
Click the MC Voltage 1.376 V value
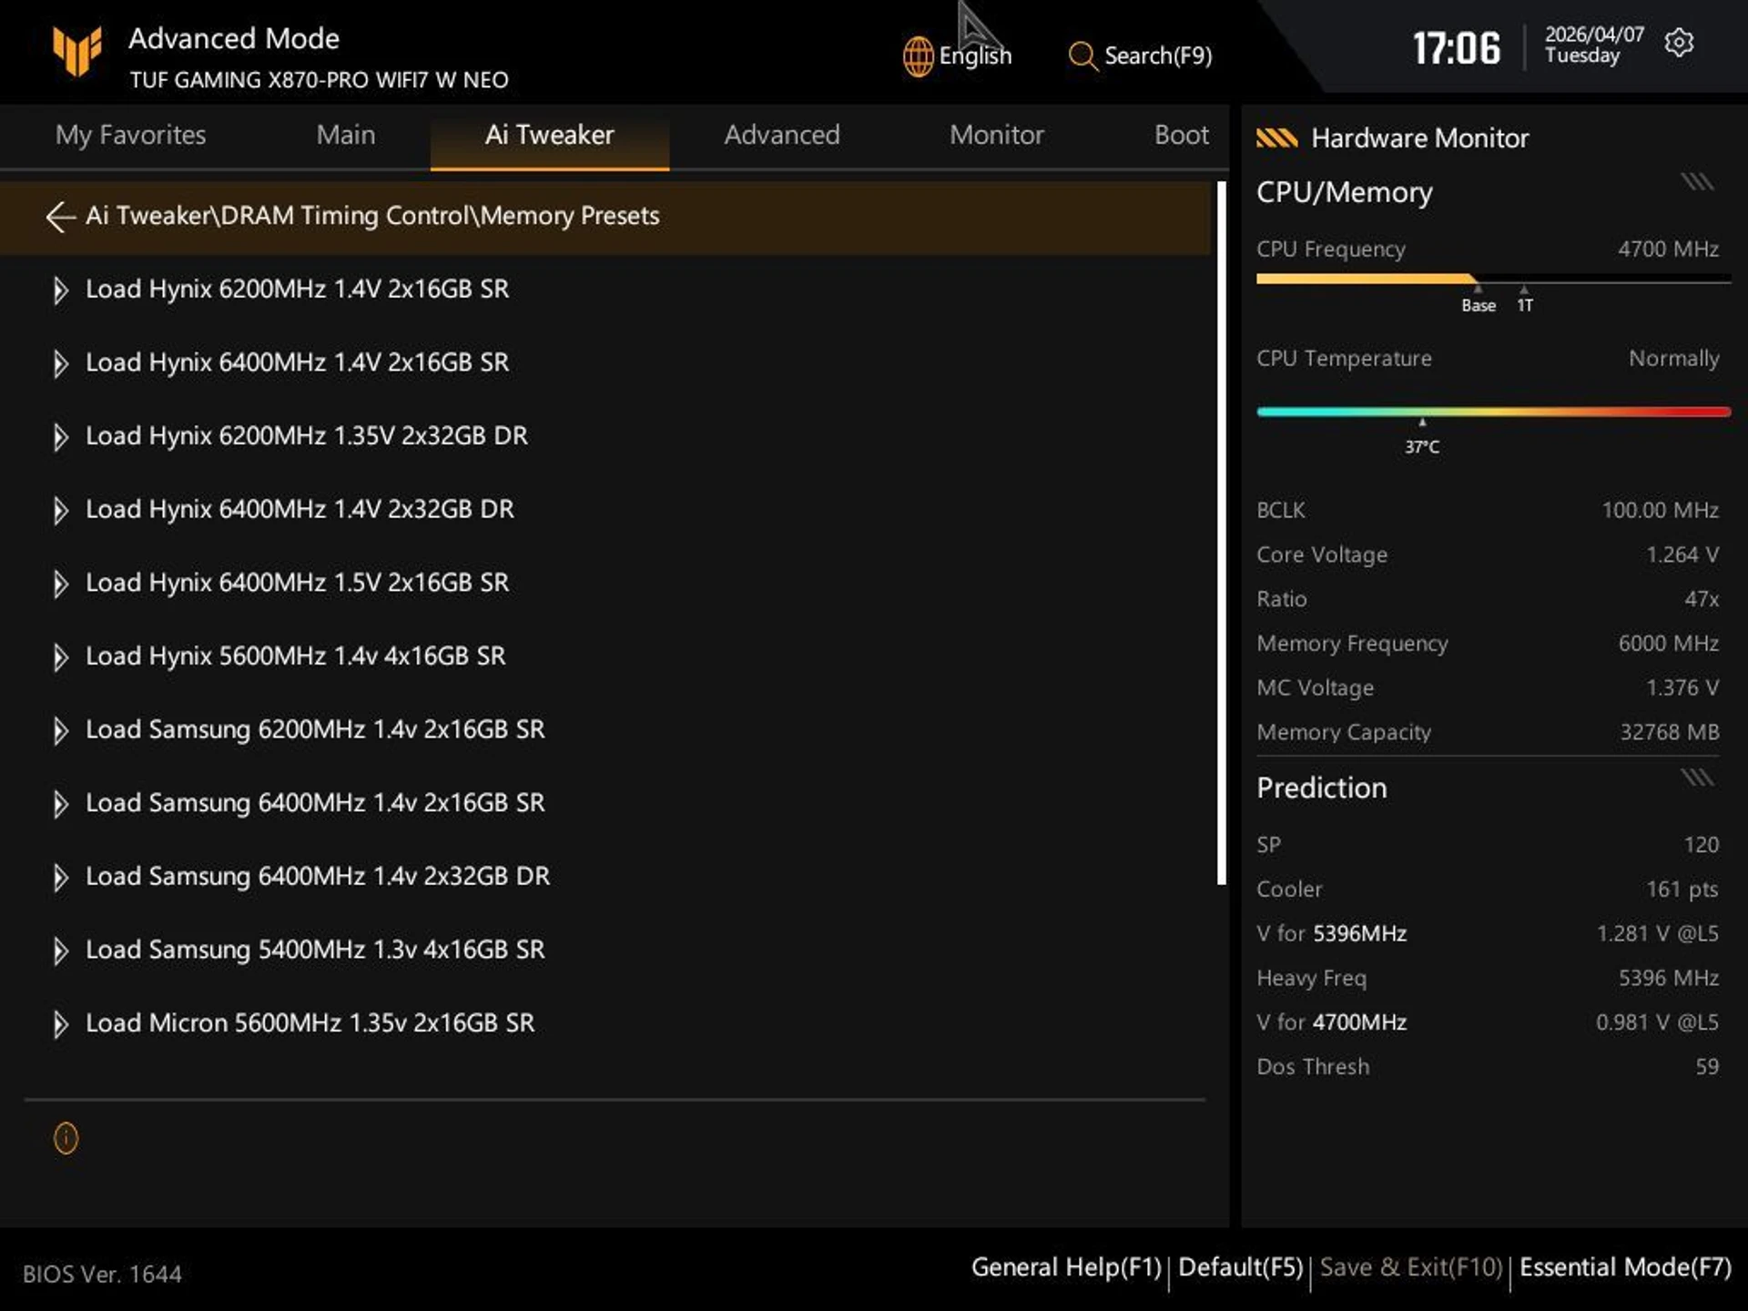(1682, 688)
